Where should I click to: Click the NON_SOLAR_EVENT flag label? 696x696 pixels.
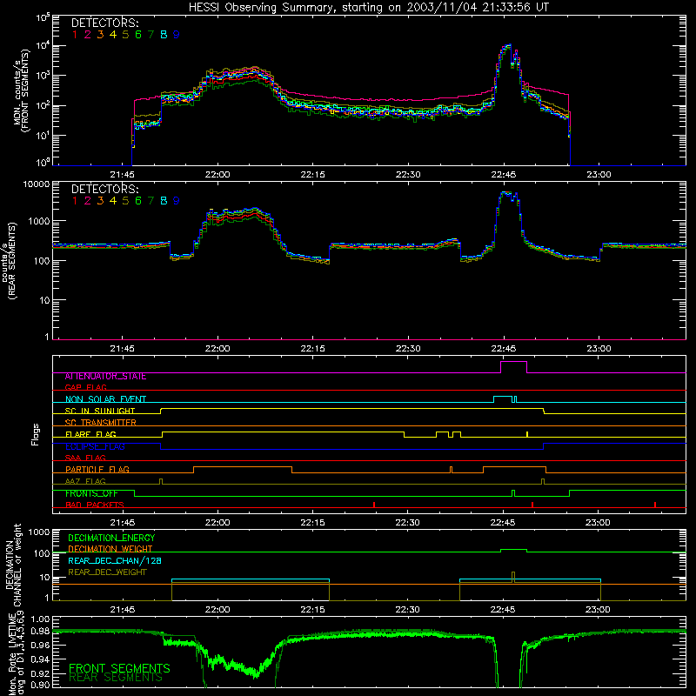[105, 399]
